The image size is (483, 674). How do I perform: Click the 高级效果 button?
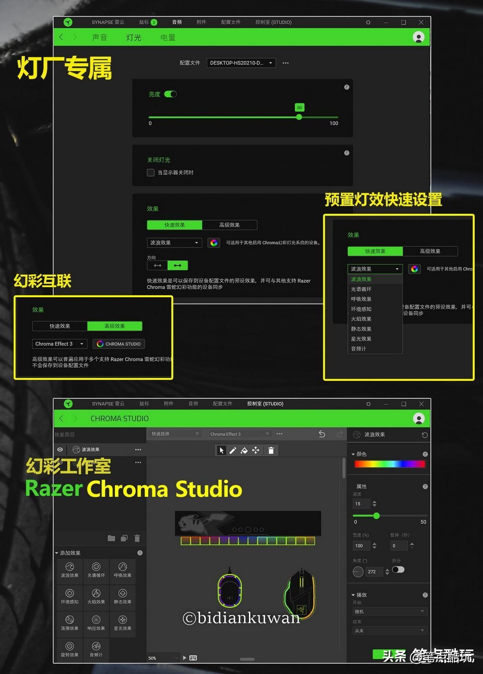coord(230,225)
